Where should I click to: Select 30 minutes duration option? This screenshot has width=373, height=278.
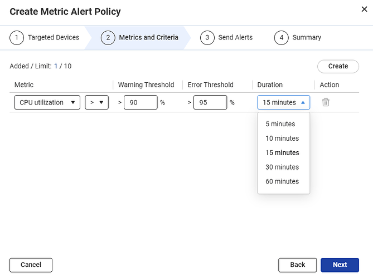click(282, 167)
